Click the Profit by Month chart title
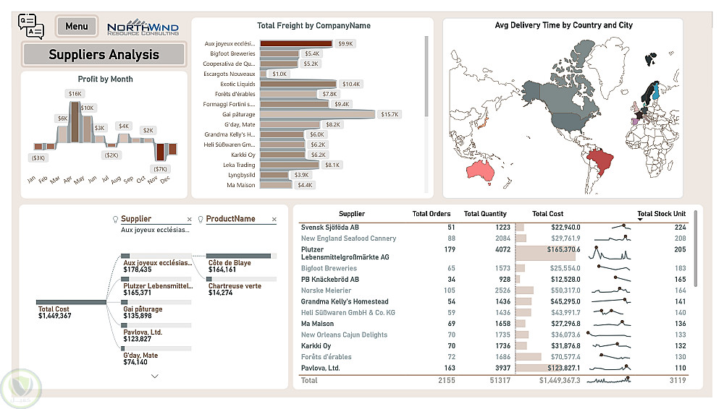Viewport: 724px width, 409px height. tap(105, 79)
